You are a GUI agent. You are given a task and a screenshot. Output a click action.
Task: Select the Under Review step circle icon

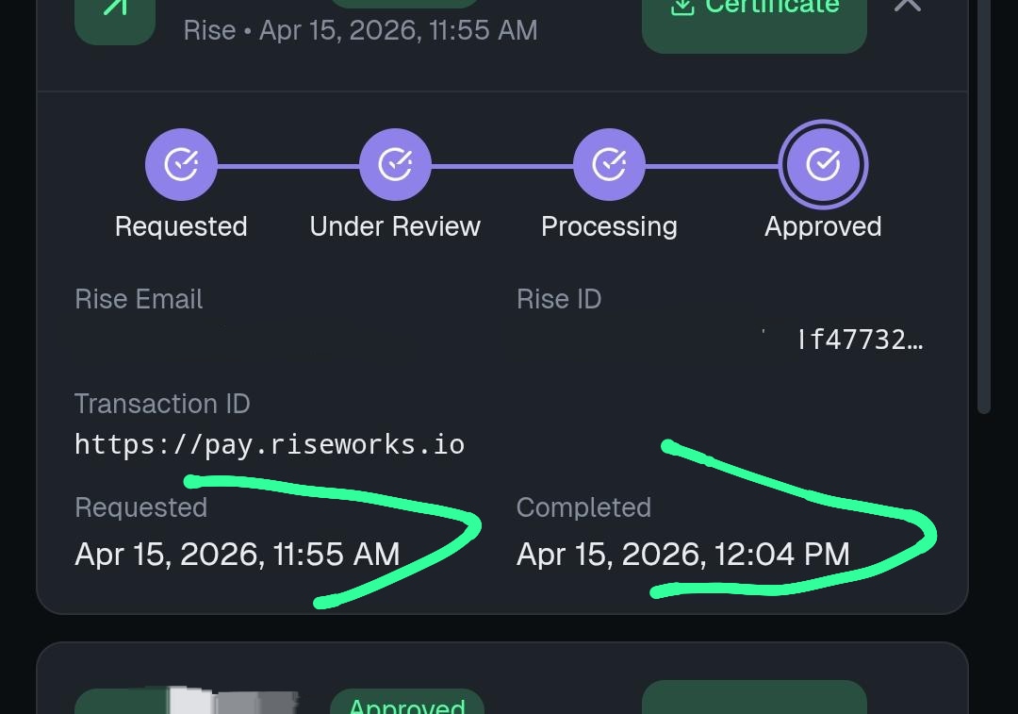click(x=395, y=164)
